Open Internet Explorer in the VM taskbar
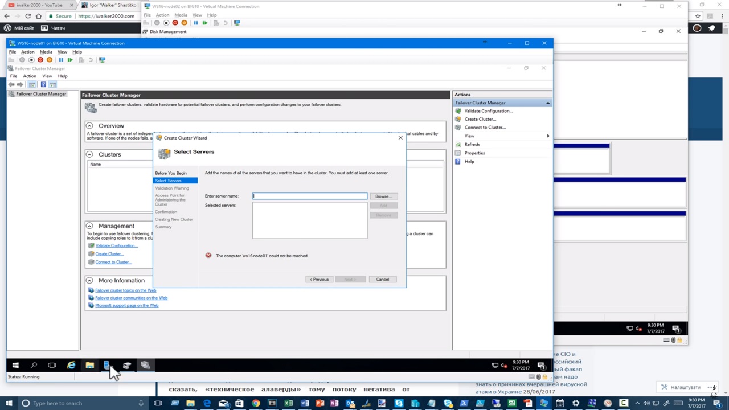This screenshot has width=729, height=410. 71,366
